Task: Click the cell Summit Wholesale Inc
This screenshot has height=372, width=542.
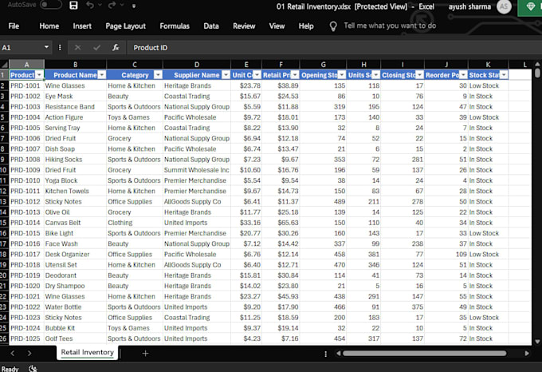Action: (197, 170)
